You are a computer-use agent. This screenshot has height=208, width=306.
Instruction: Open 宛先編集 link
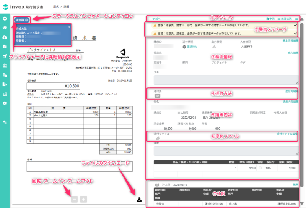(293, 53)
